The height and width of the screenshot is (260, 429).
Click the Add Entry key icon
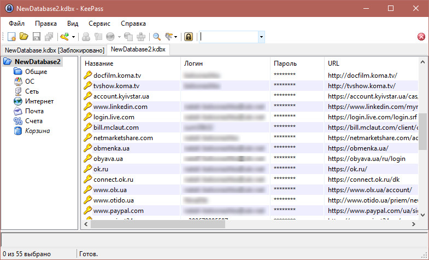click(x=64, y=37)
